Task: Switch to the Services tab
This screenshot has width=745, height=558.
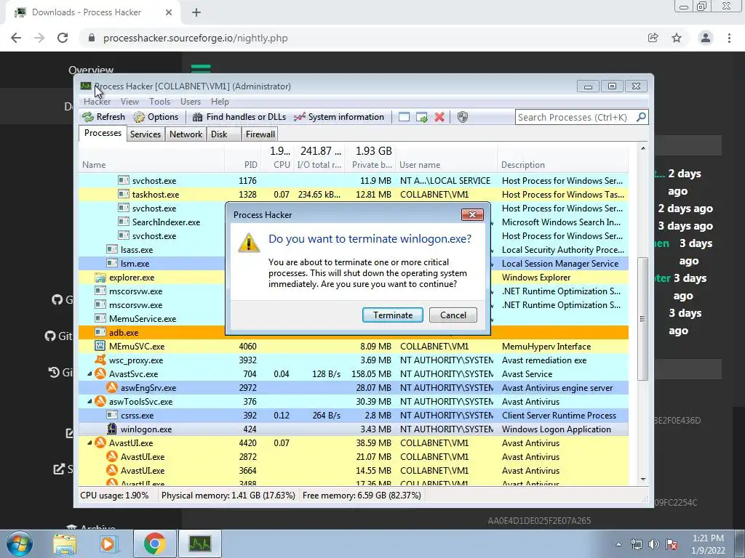Action: pos(146,134)
